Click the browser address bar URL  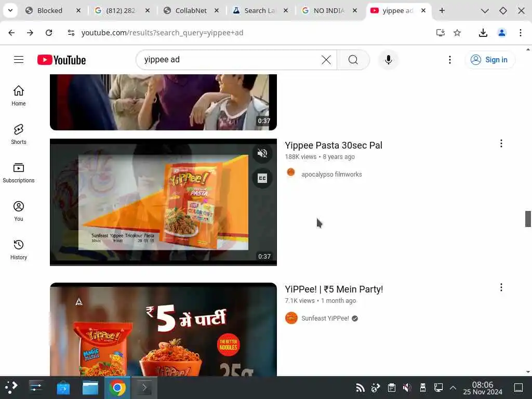(x=162, y=33)
